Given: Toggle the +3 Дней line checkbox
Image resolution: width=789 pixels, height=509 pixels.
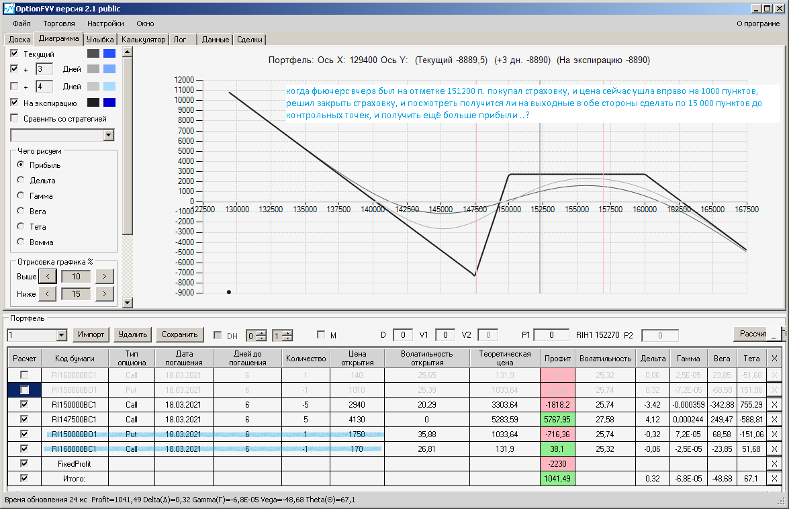Looking at the screenshot, I should (x=14, y=69).
